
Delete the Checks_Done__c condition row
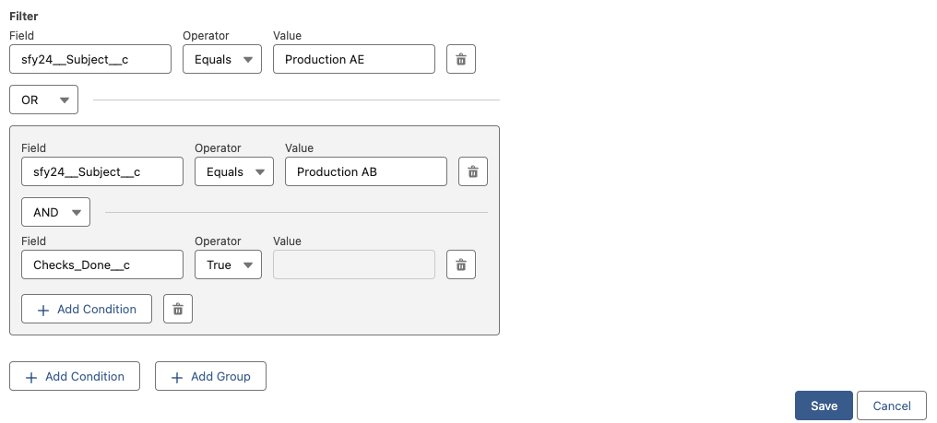coord(461,265)
